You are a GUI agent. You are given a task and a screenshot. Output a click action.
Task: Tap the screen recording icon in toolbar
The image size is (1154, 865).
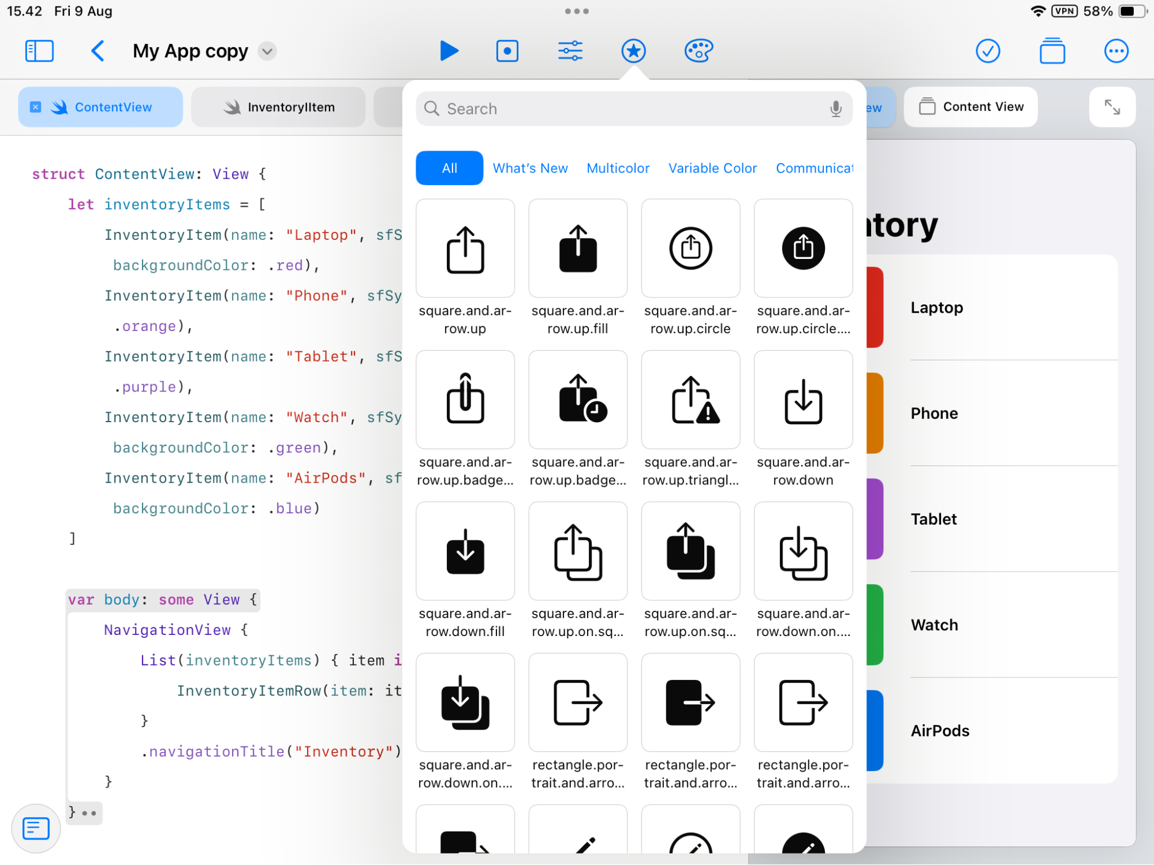pos(507,51)
